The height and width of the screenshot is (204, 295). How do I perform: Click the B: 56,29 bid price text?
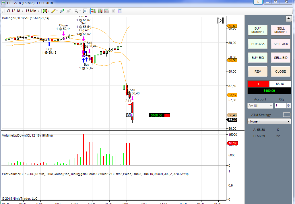259,136
